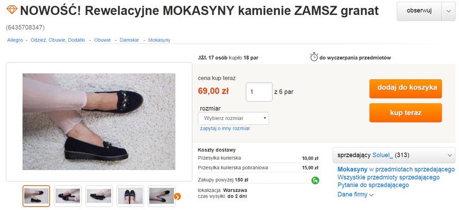
Task: Click the stopwatch icon near offer duration
Action: click(314, 57)
